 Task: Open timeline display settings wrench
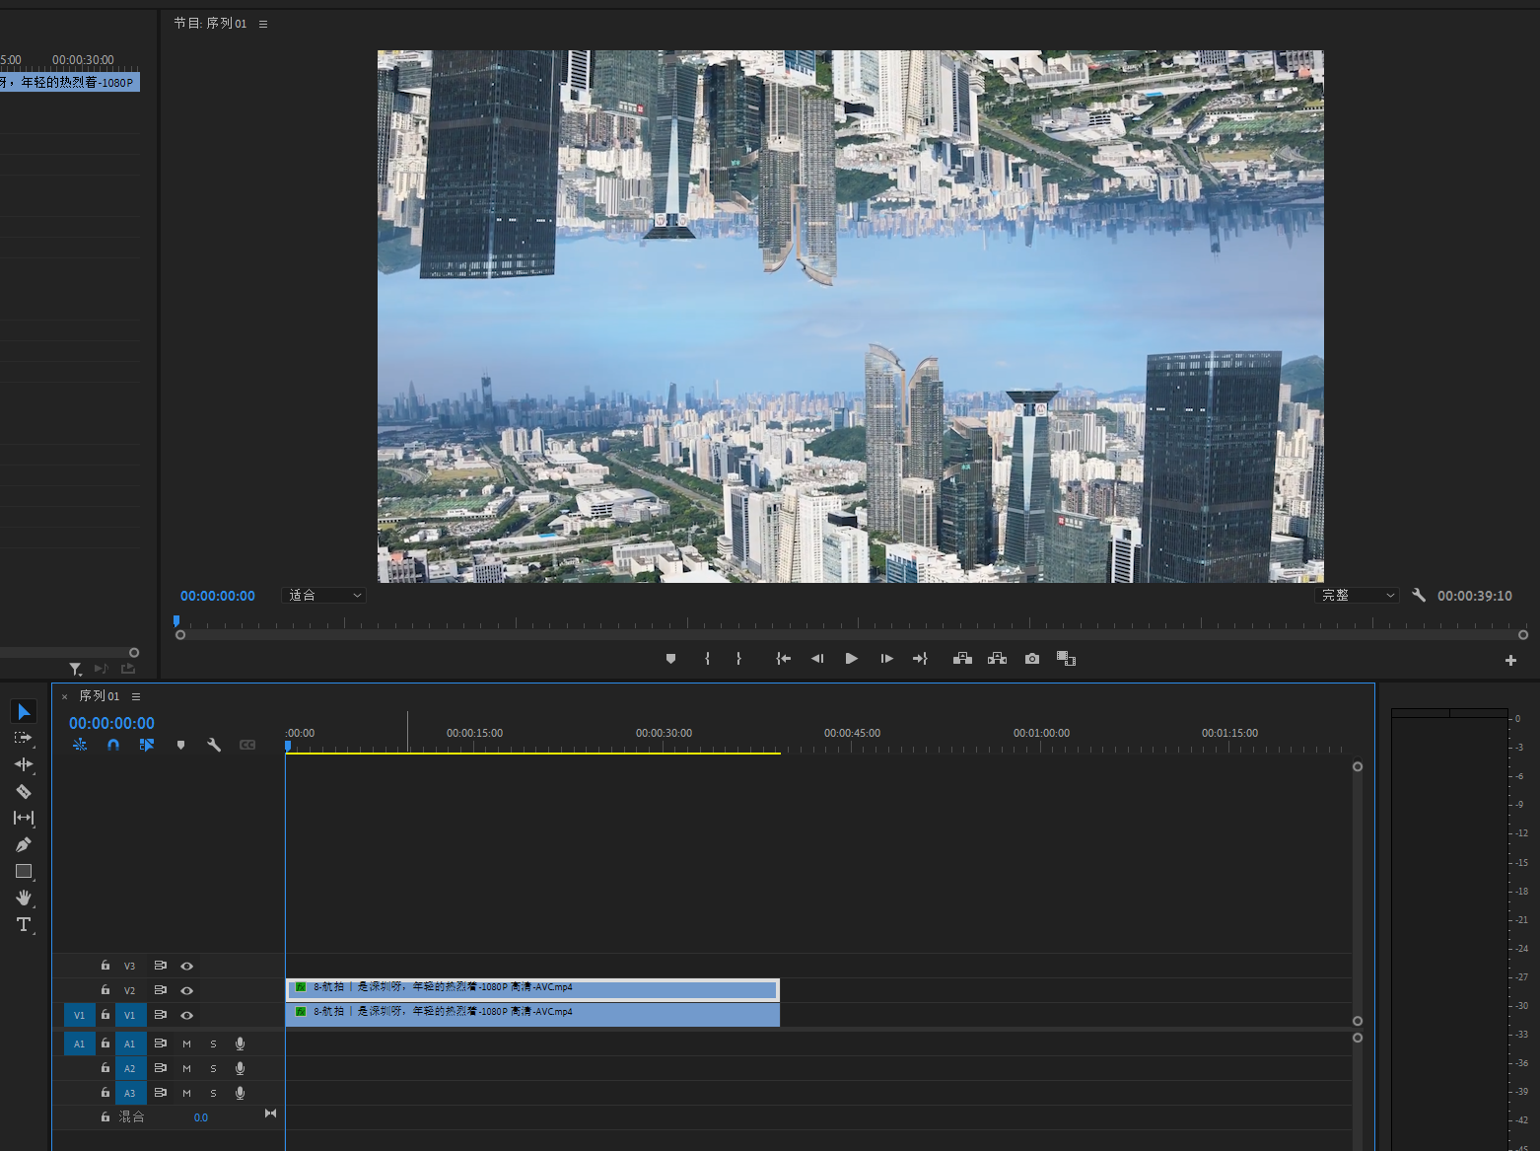pos(214,746)
